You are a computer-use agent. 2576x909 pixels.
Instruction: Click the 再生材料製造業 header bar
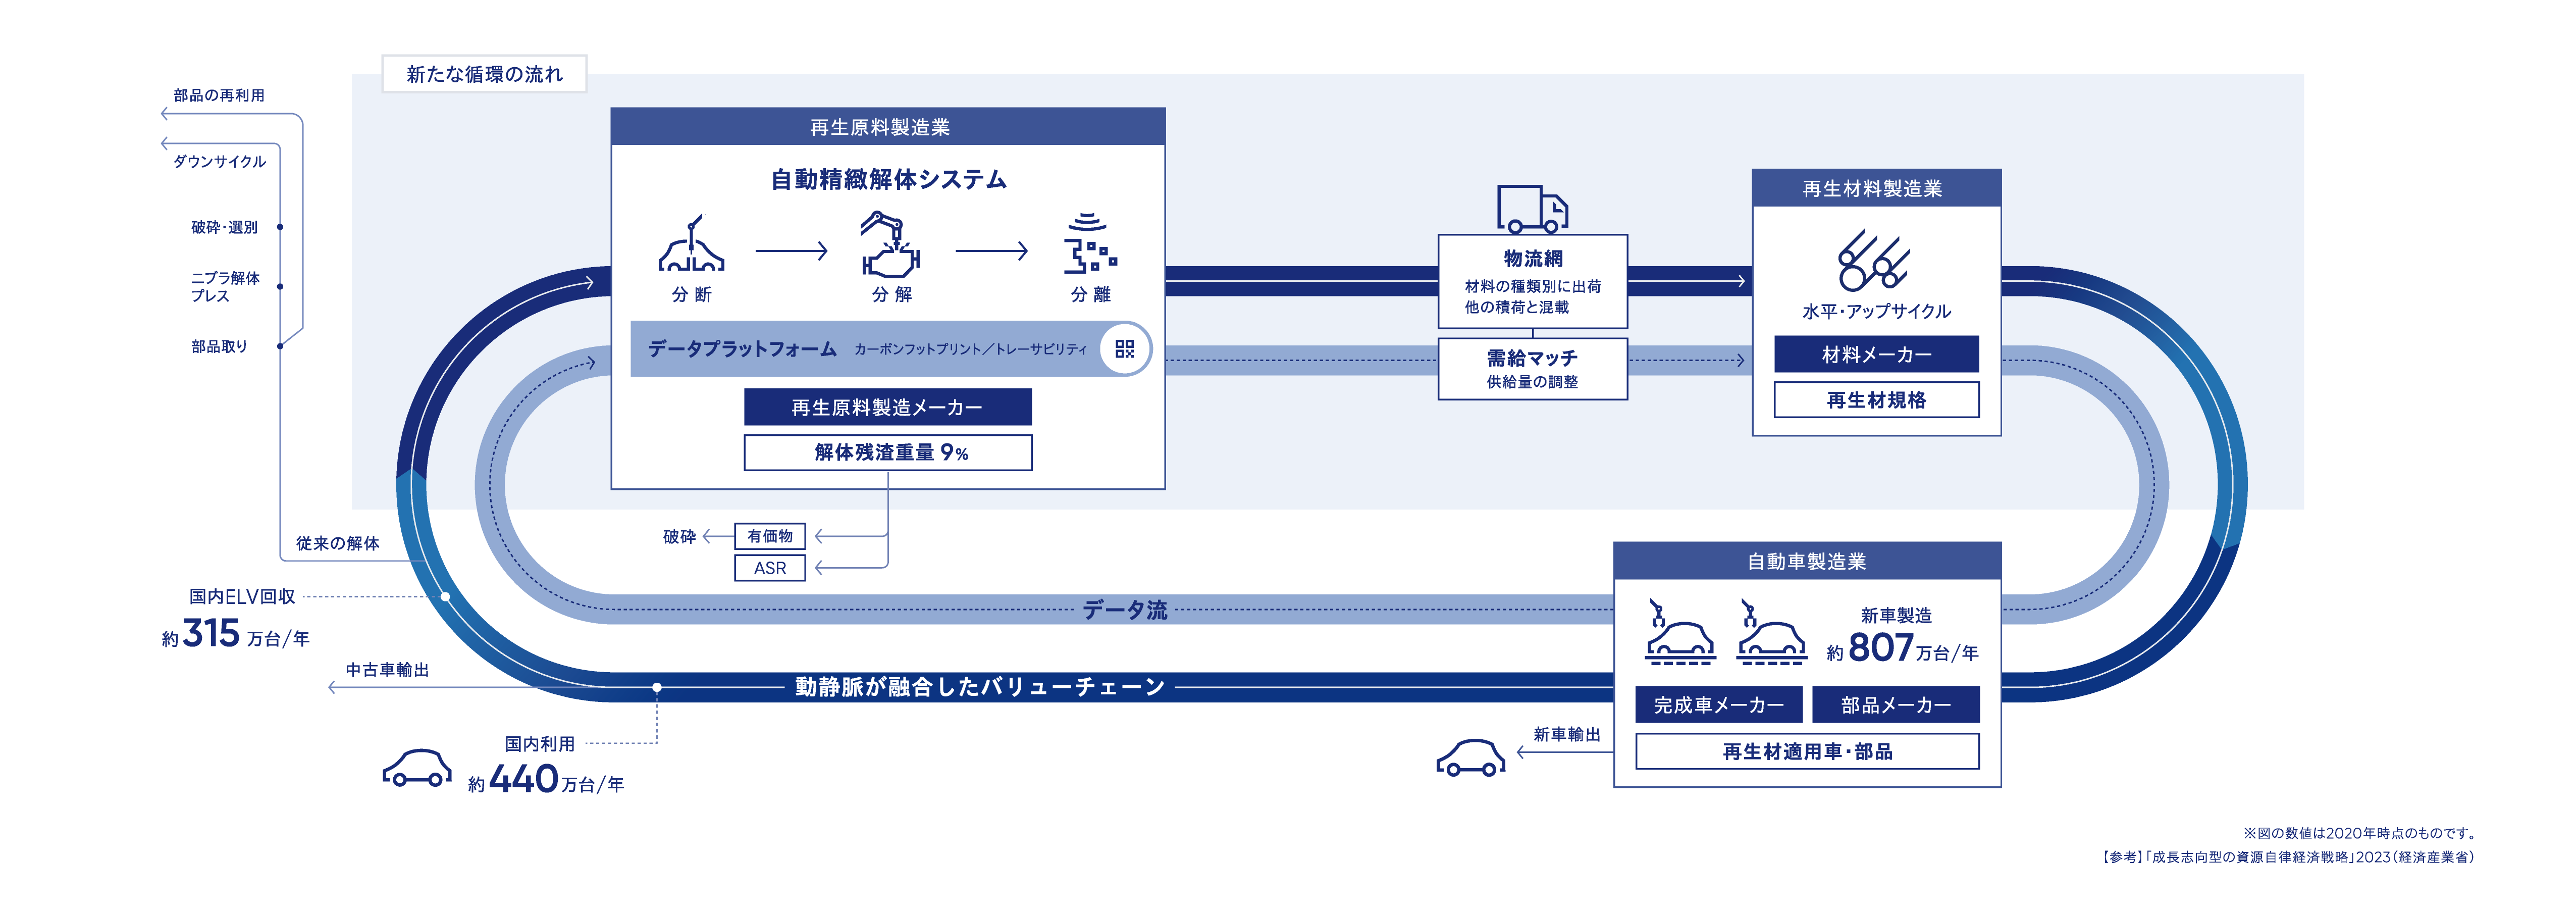[1877, 188]
